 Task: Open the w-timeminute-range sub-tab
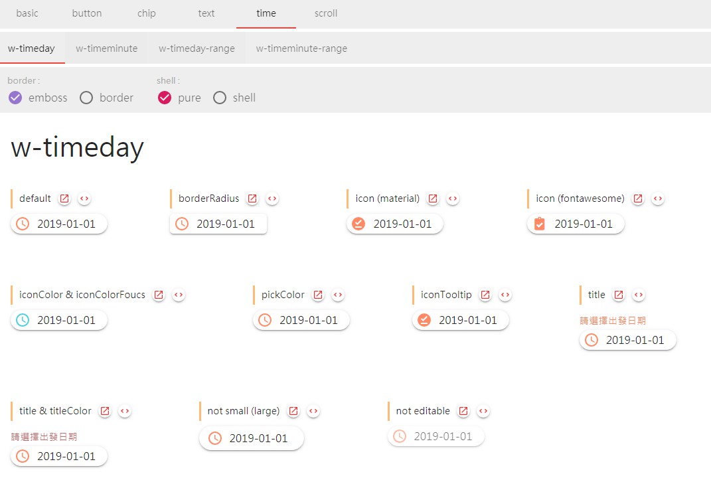pyautogui.click(x=301, y=48)
